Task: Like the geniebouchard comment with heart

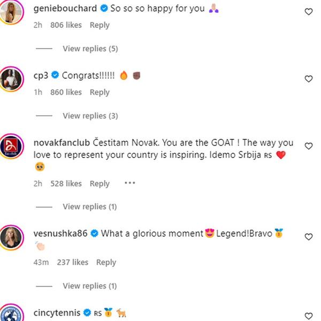Action: click(308, 11)
